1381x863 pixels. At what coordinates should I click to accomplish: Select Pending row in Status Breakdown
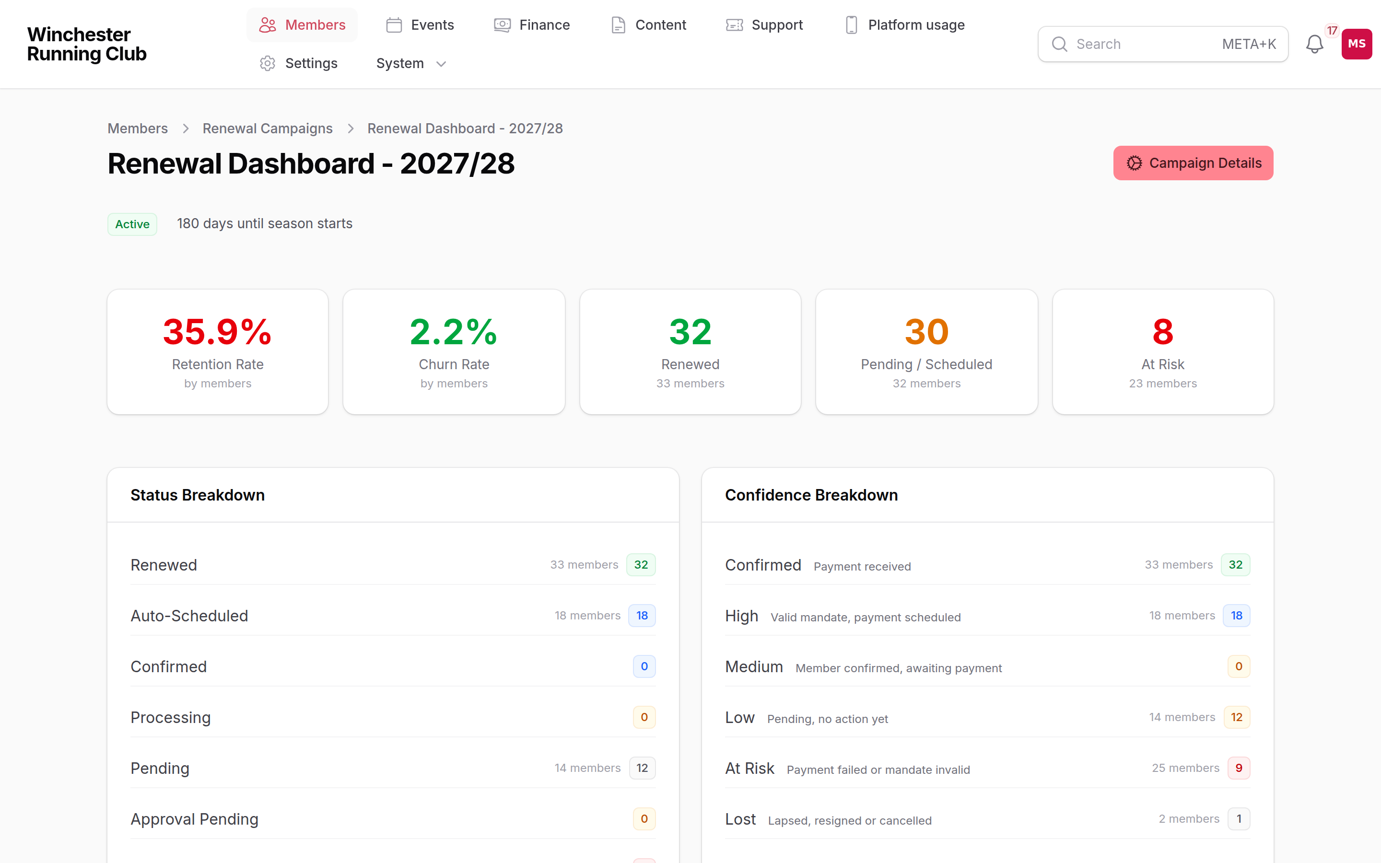tap(393, 768)
